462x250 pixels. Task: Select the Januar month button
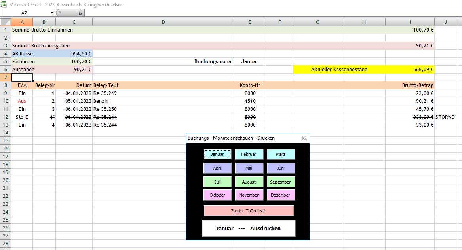click(x=217, y=154)
